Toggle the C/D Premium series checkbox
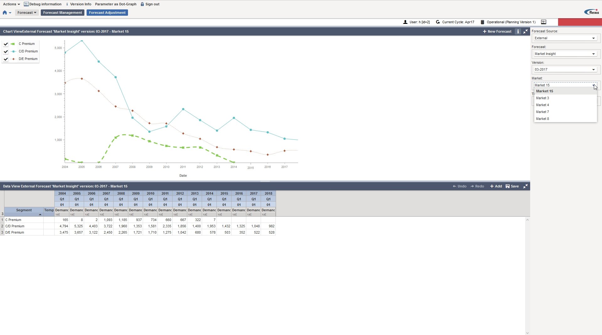Viewport: 602px width, 335px height. [x=6, y=51]
